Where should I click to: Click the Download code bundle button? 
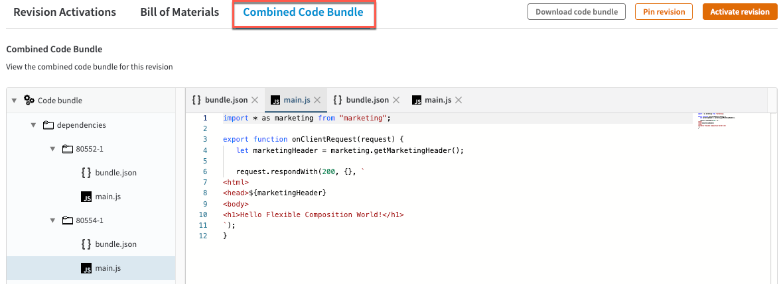576,12
